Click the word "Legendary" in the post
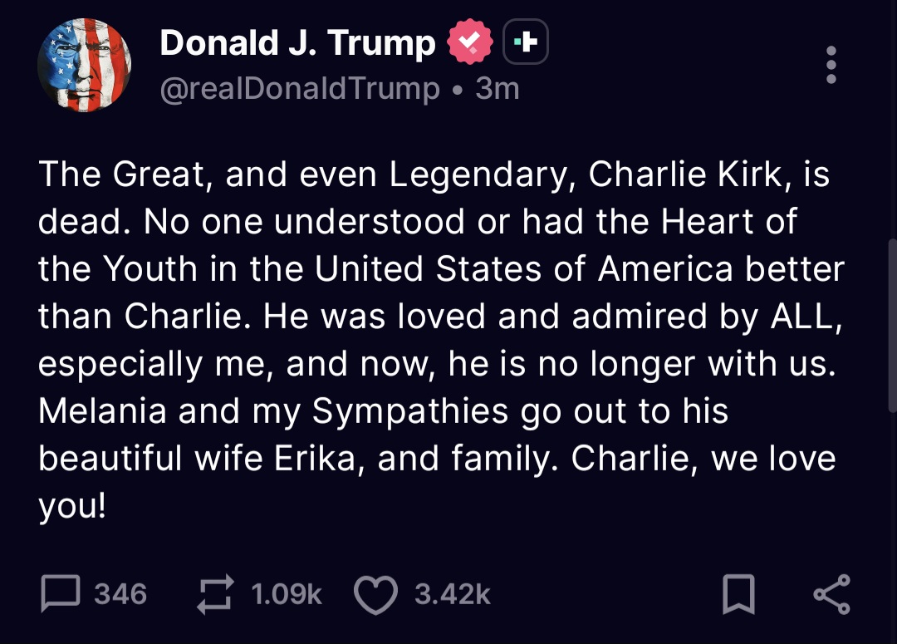Screen dimensions: 897x644 [x=481, y=174]
